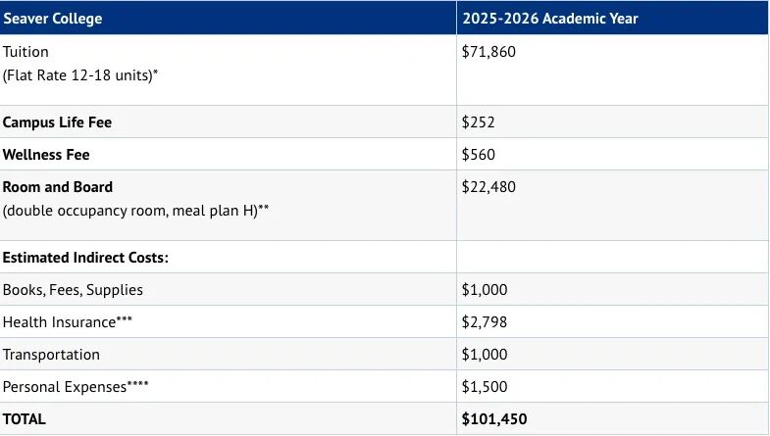Click the Flat Rate 12-18 units note

[x=80, y=75]
